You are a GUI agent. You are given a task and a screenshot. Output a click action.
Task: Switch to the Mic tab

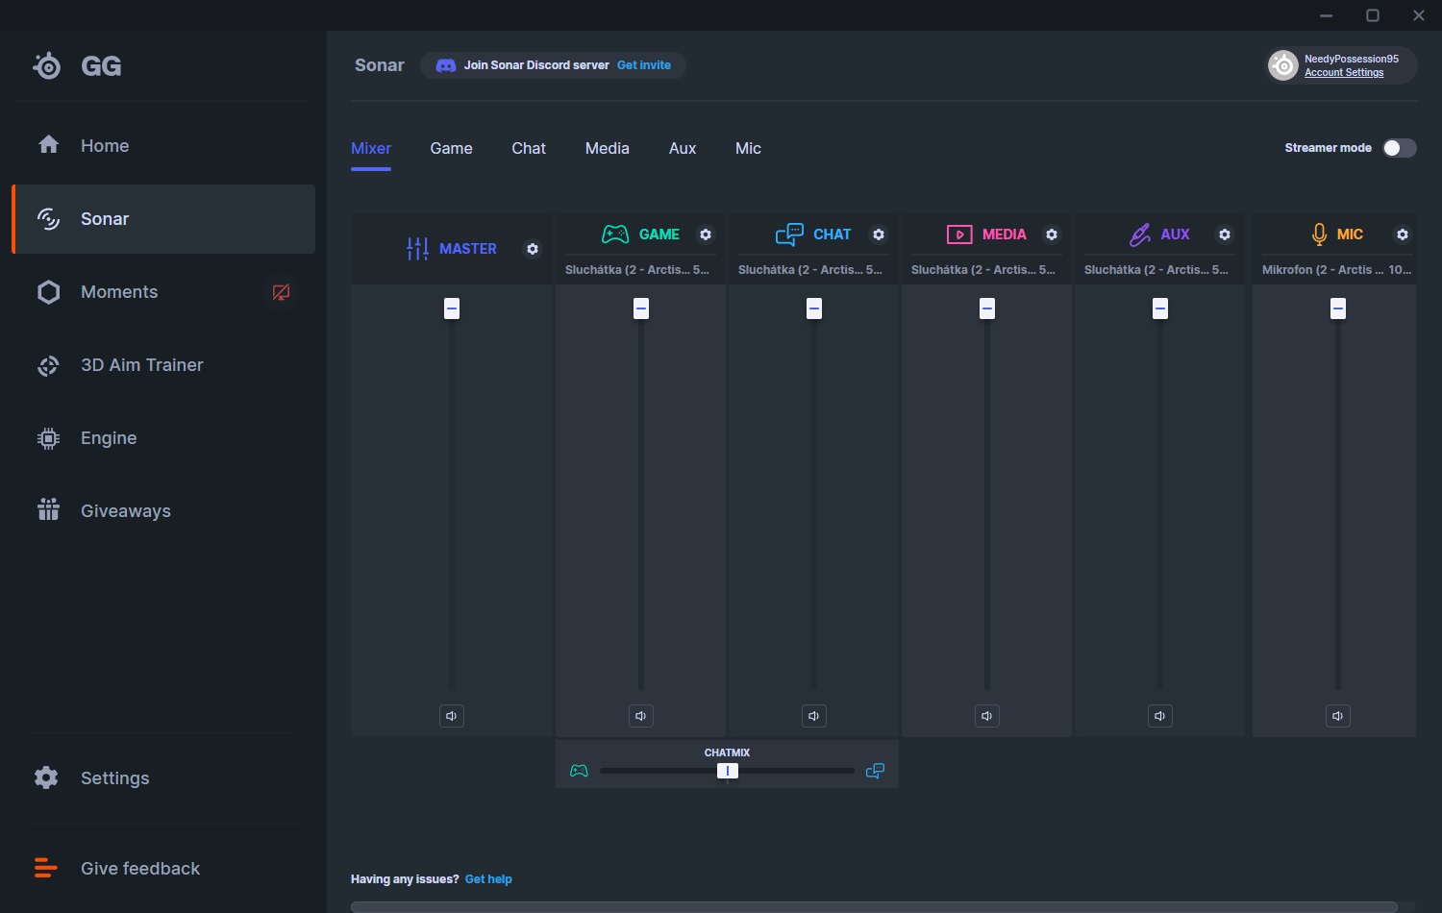748,148
